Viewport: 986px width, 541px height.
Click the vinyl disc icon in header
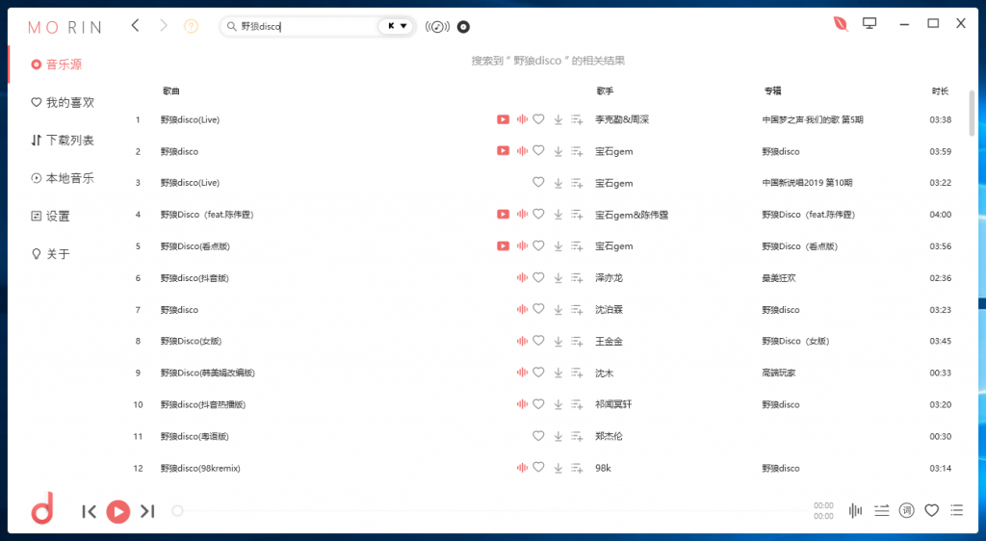pos(463,26)
